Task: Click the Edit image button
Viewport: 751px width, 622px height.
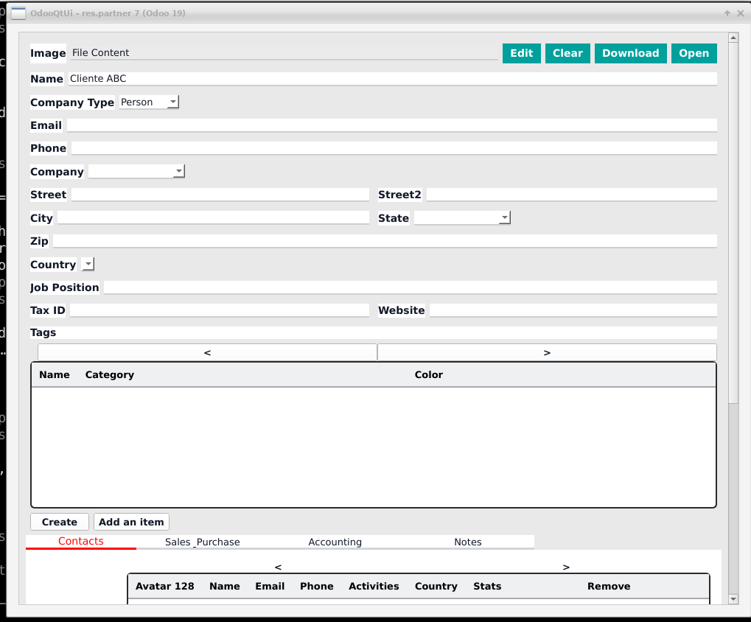Action: (x=521, y=53)
